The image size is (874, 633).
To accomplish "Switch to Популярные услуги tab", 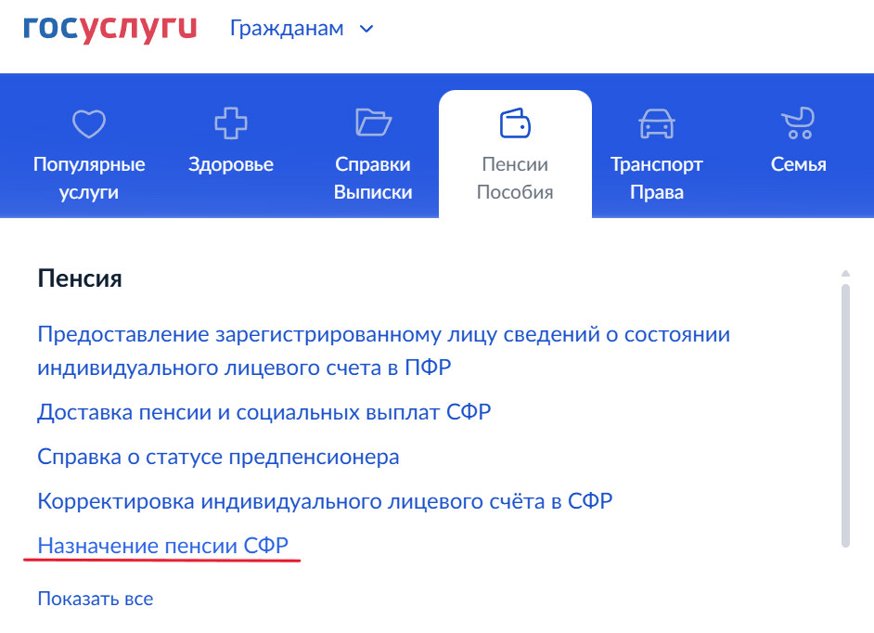I will click(89, 153).
